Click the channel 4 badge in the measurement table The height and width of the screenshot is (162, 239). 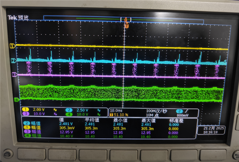pyautogui.click(x=27, y=135)
